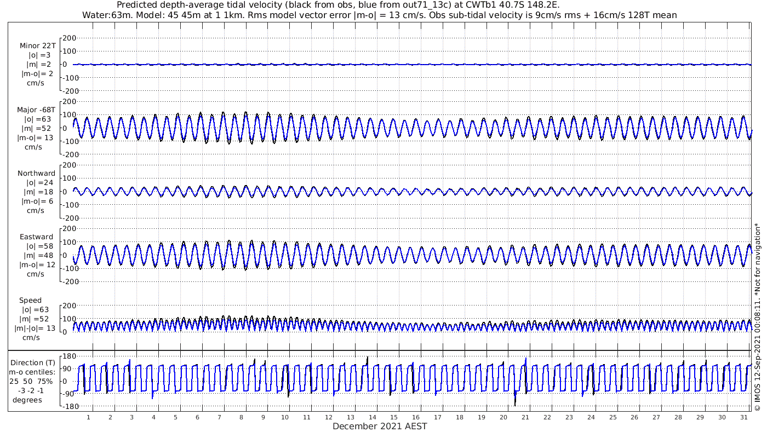
Task: Click the '|m-o|= 6' value under Northward
Action: (x=37, y=201)
